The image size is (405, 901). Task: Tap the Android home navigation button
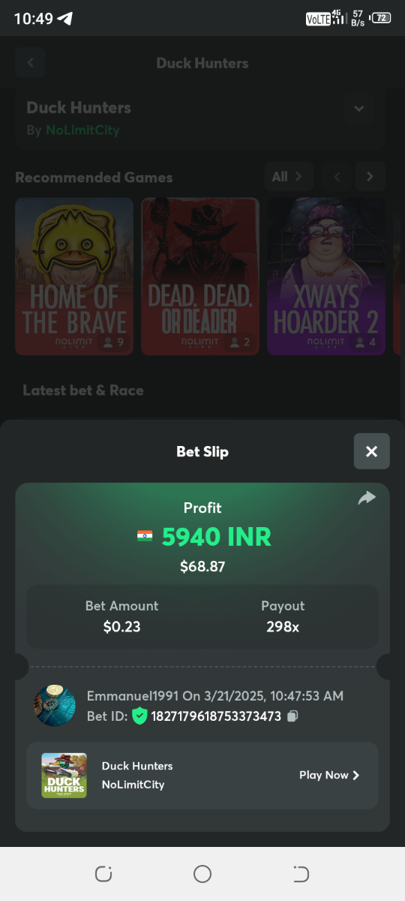(x=202, y=874)
